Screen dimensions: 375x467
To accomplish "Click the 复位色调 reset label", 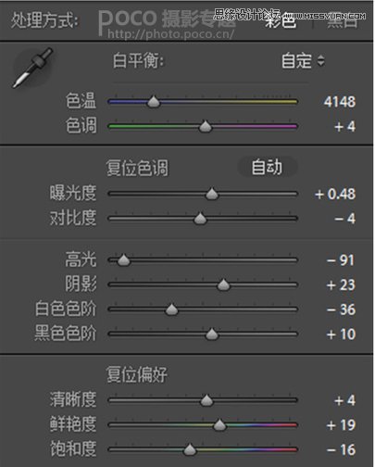I will [x=137, y=168].
